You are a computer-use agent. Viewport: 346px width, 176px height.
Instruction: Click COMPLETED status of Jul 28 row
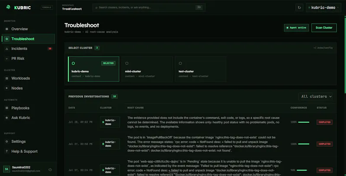tap(325, 122)
